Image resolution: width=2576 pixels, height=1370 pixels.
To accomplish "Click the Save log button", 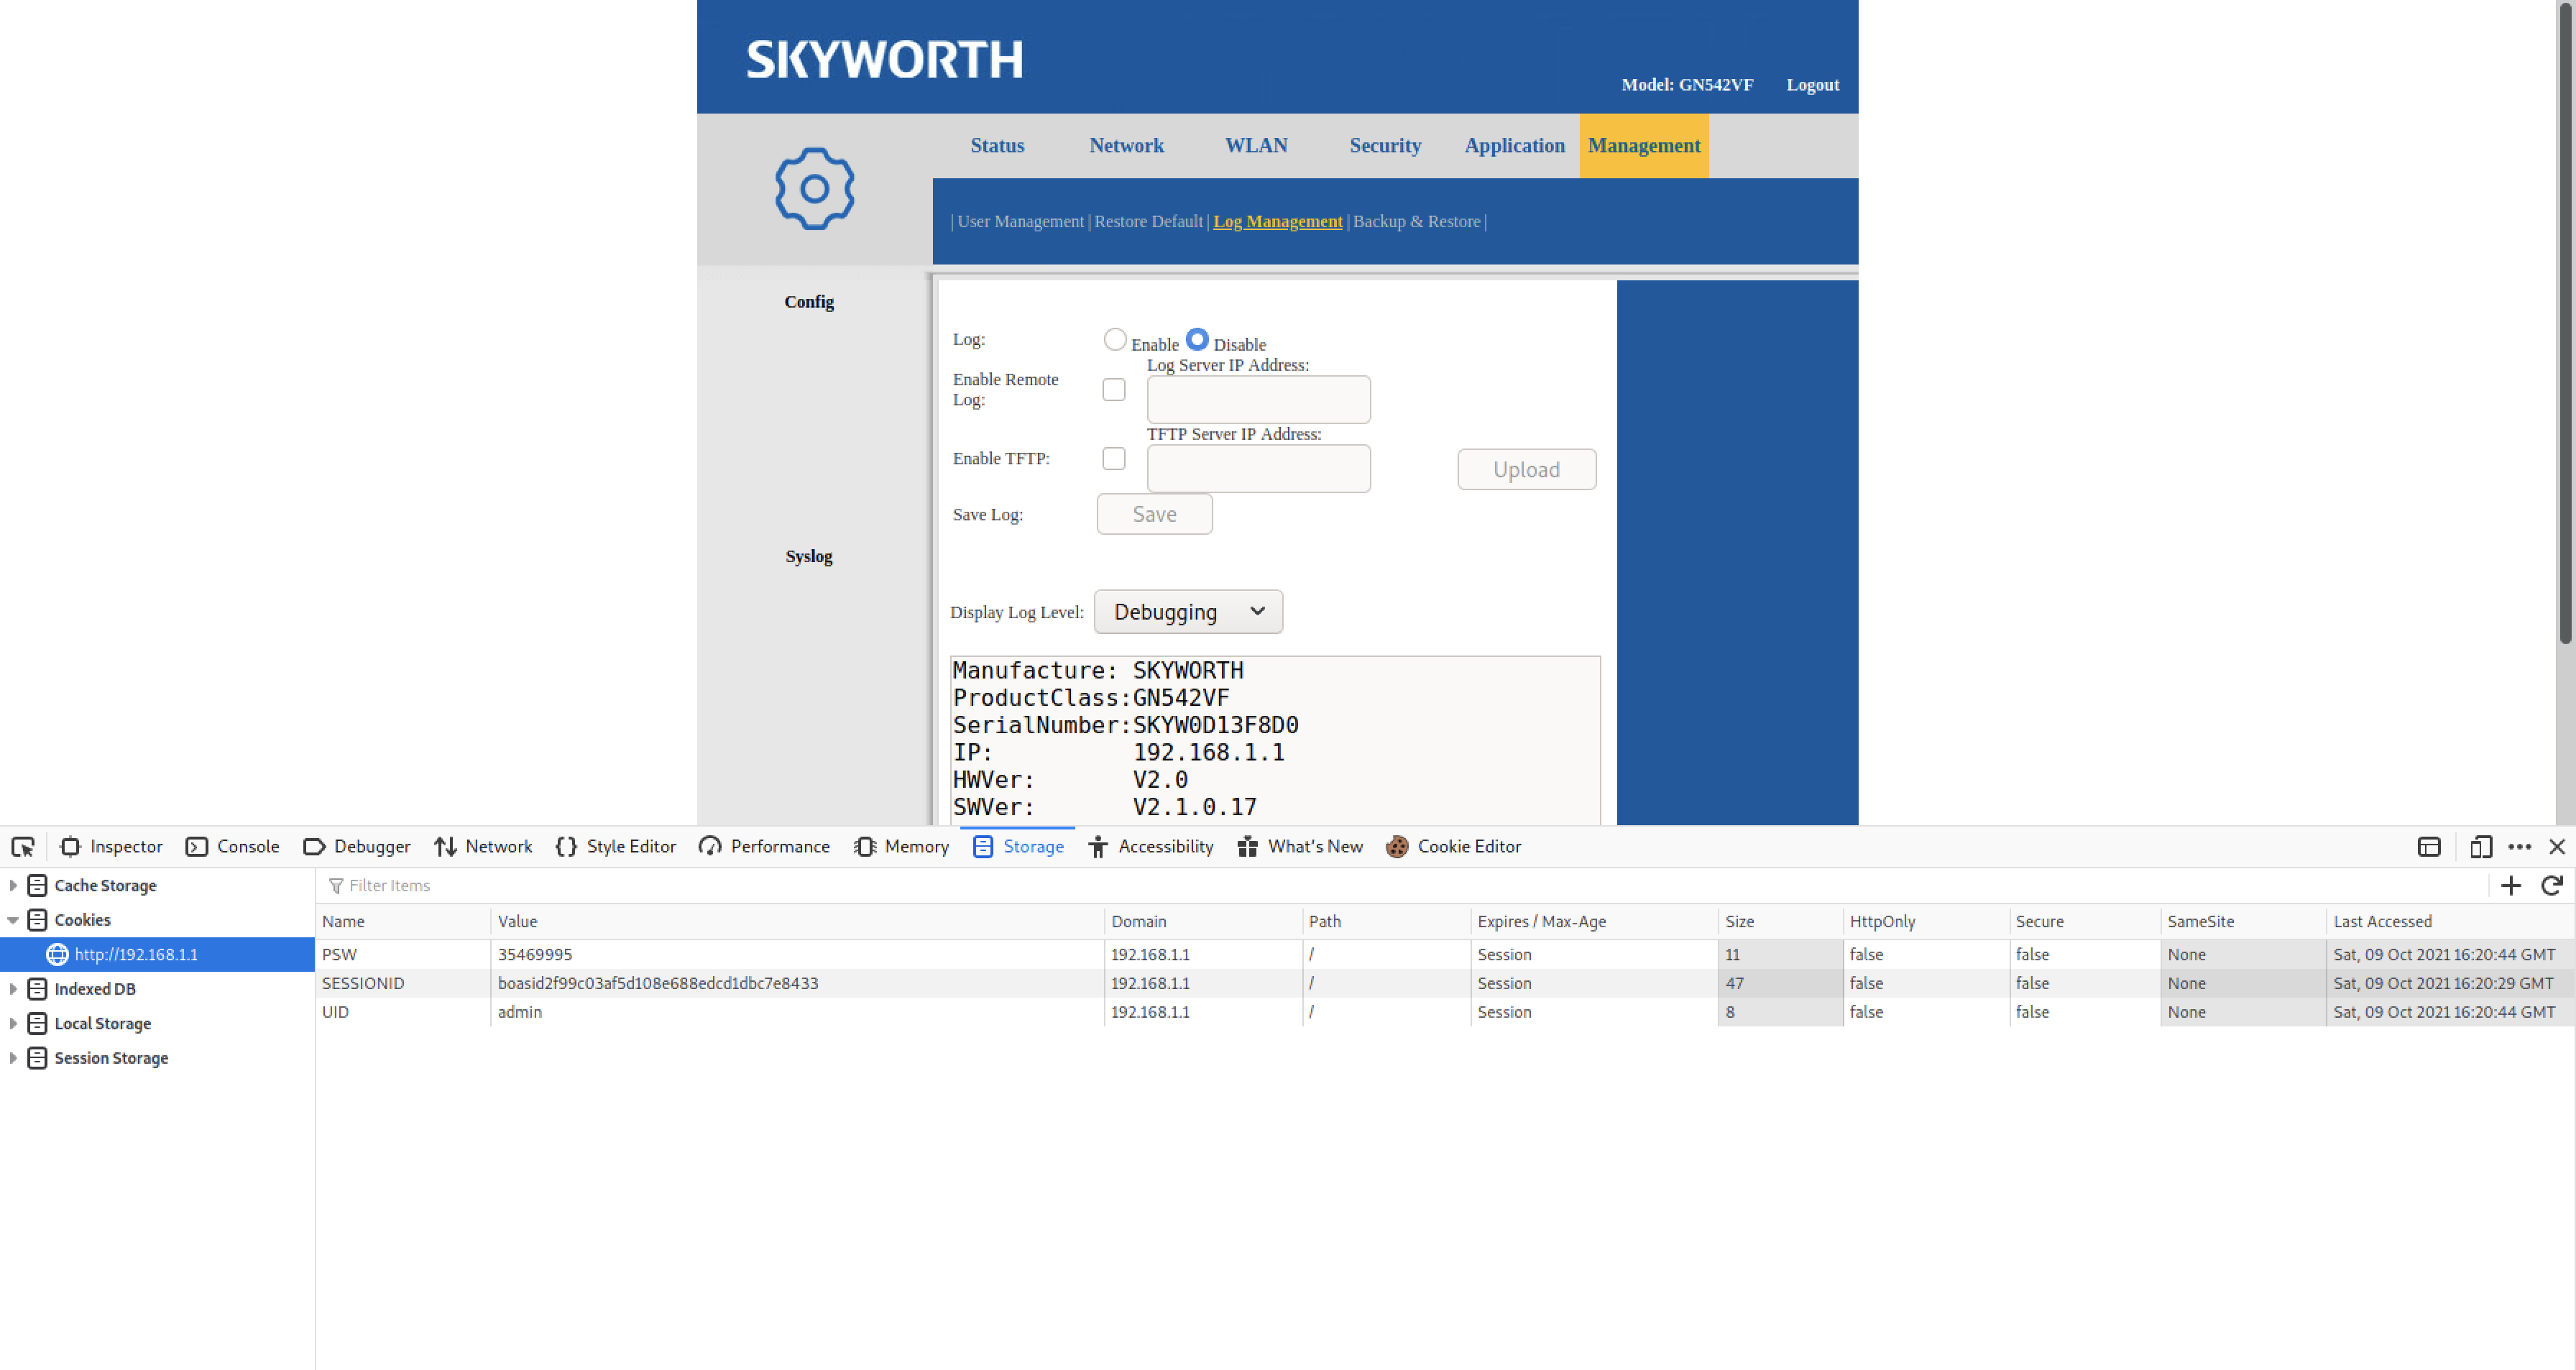I will coord(1155,514).
